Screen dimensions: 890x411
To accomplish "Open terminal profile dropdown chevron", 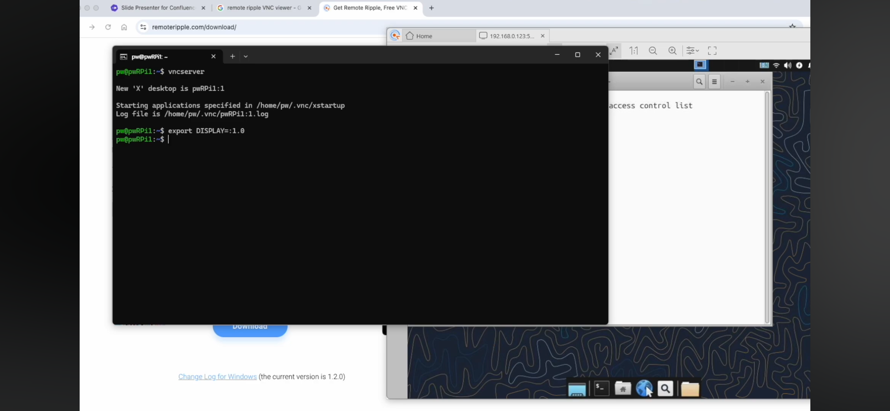I will (246, 56).
